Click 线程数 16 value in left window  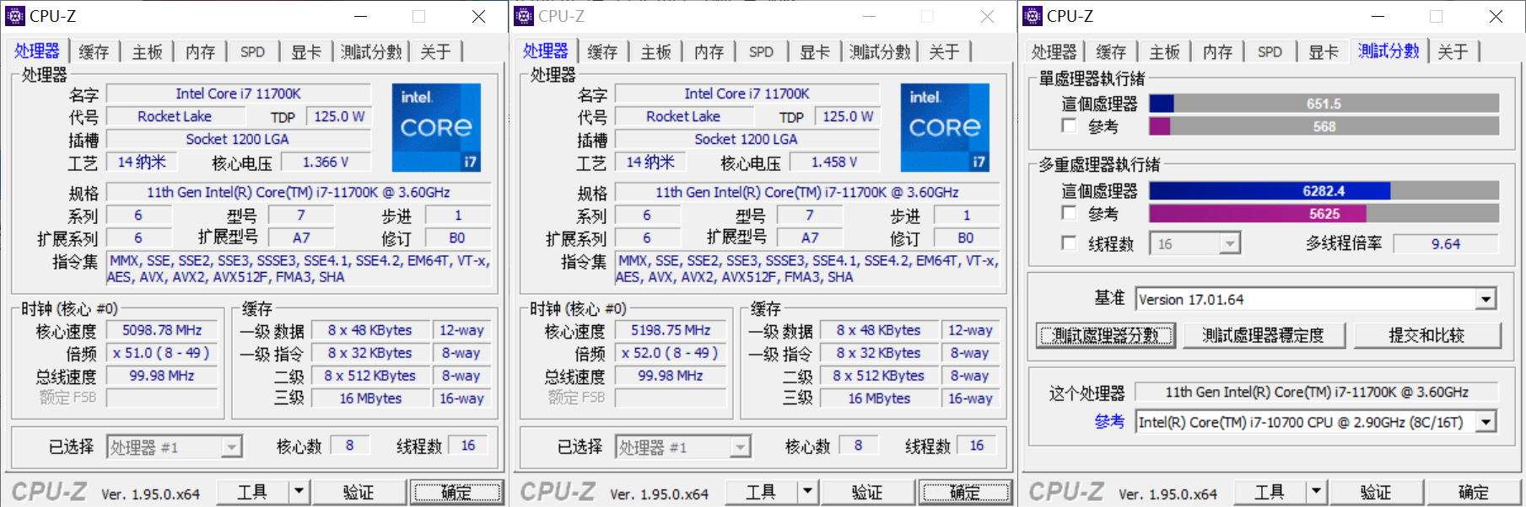(x=468, y=446)
